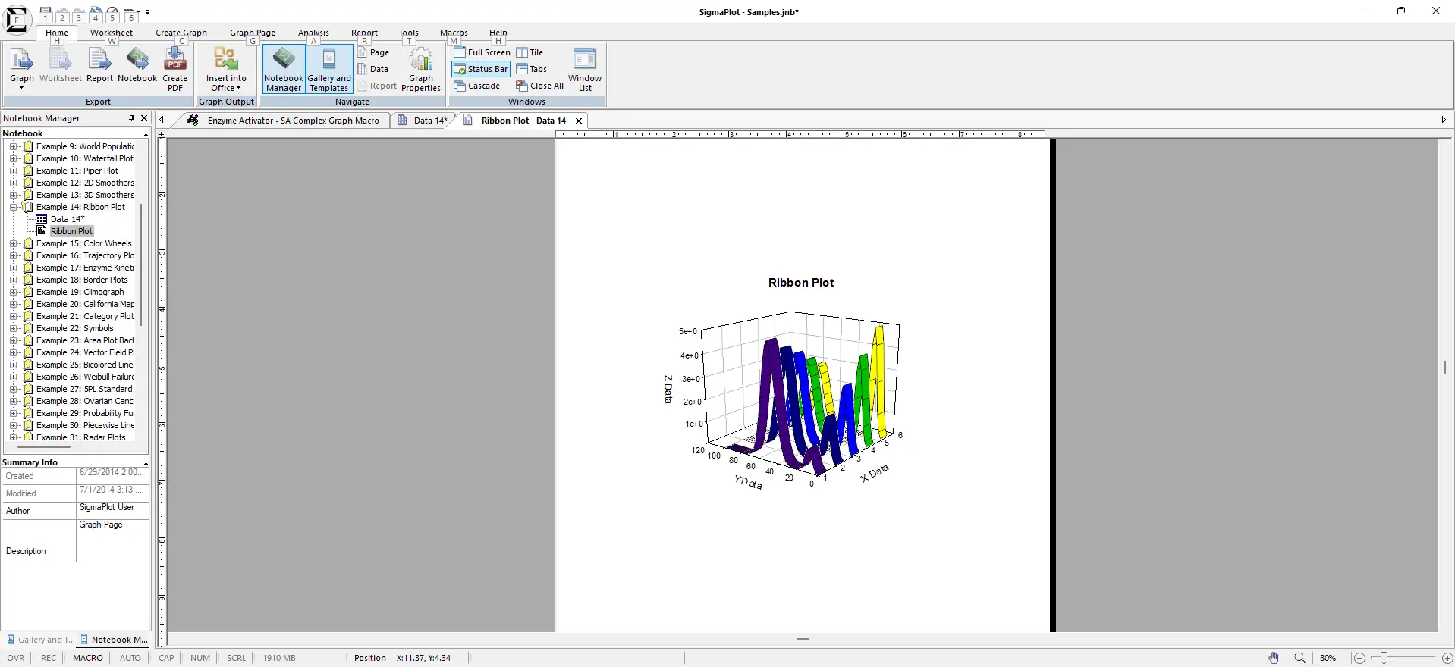Toggle the OVR indicator in the status bar
The image size is (1455, 667).
click(x=16, y=658)
